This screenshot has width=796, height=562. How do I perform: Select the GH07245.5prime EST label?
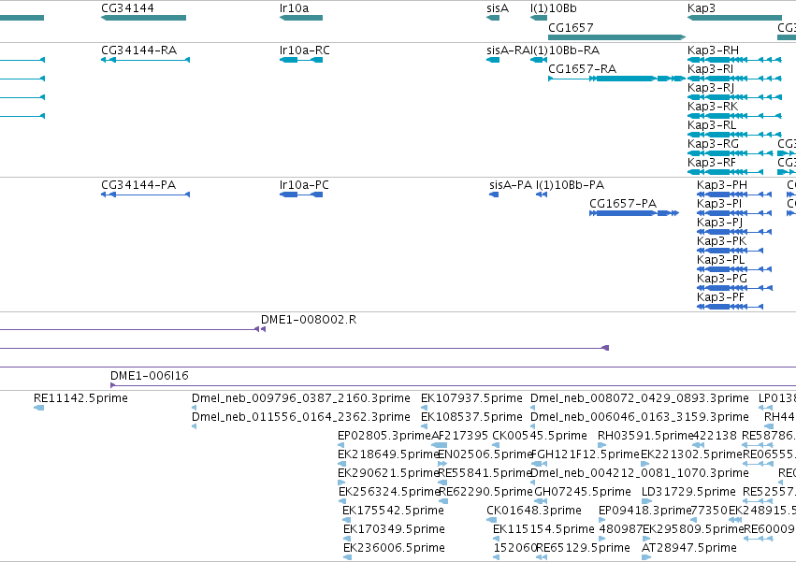(583, 492)
